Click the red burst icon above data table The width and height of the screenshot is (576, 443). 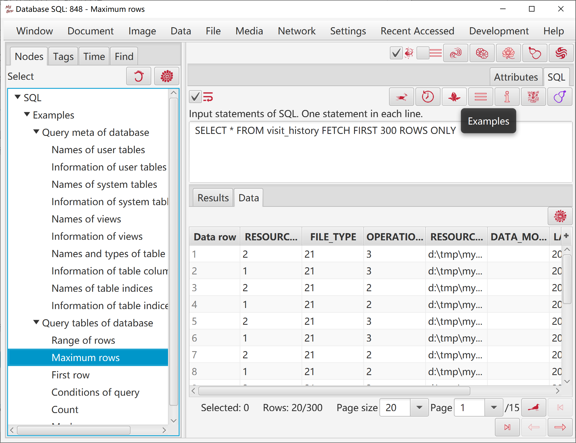[560, 216]
